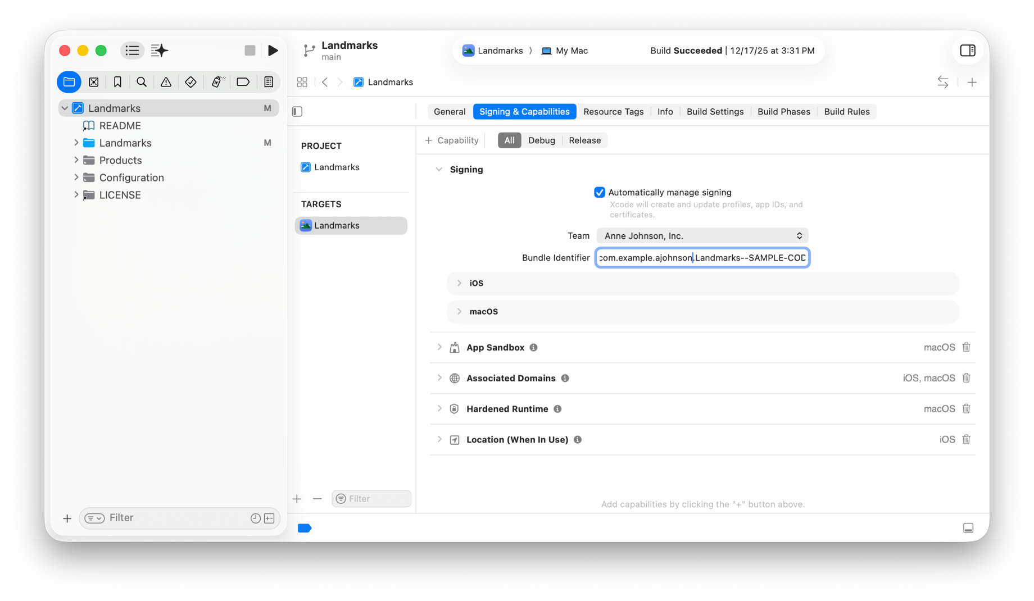Go forward with the right chevron
This screenshot has height=601, width=1034.
click(x=340, y=82)
